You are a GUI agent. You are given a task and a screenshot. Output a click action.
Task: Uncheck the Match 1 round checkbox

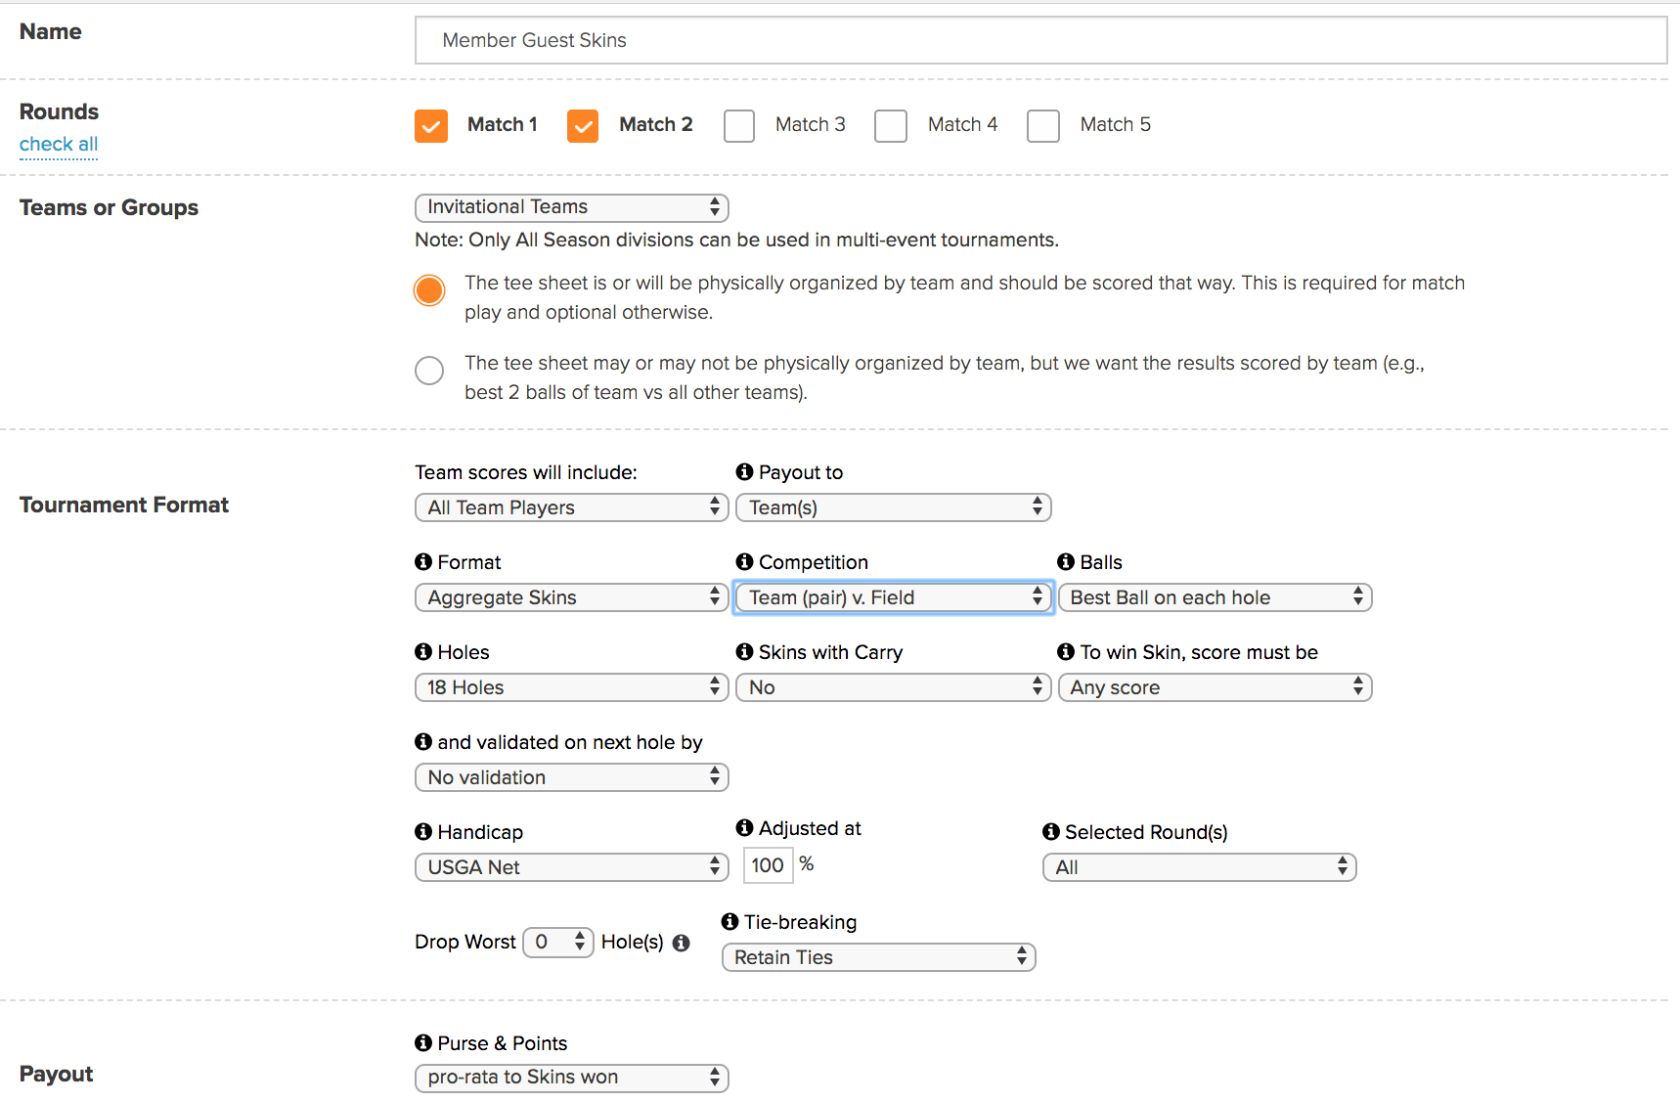point(431,126)
